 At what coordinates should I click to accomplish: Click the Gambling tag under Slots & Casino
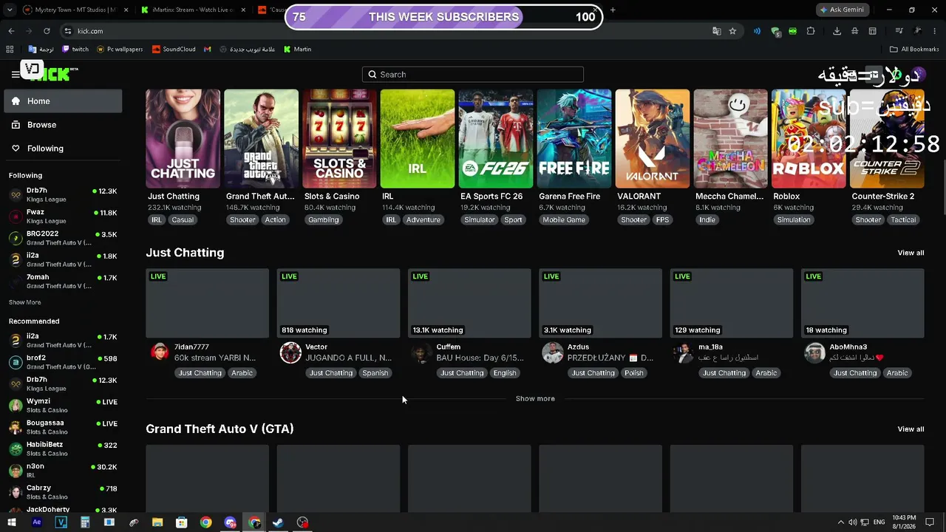pos(324,220)
